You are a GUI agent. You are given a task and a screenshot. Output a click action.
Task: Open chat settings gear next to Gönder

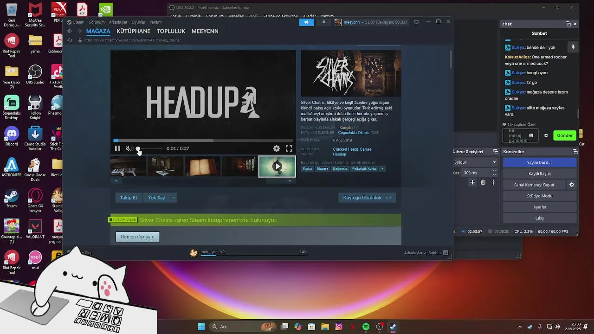tap(546, 135)
